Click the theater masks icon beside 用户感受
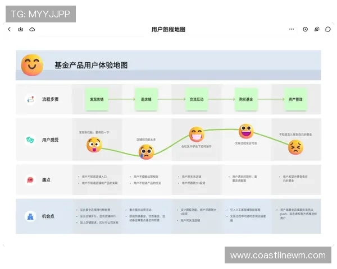Screen dimensions: 337x269 point(30,140)
